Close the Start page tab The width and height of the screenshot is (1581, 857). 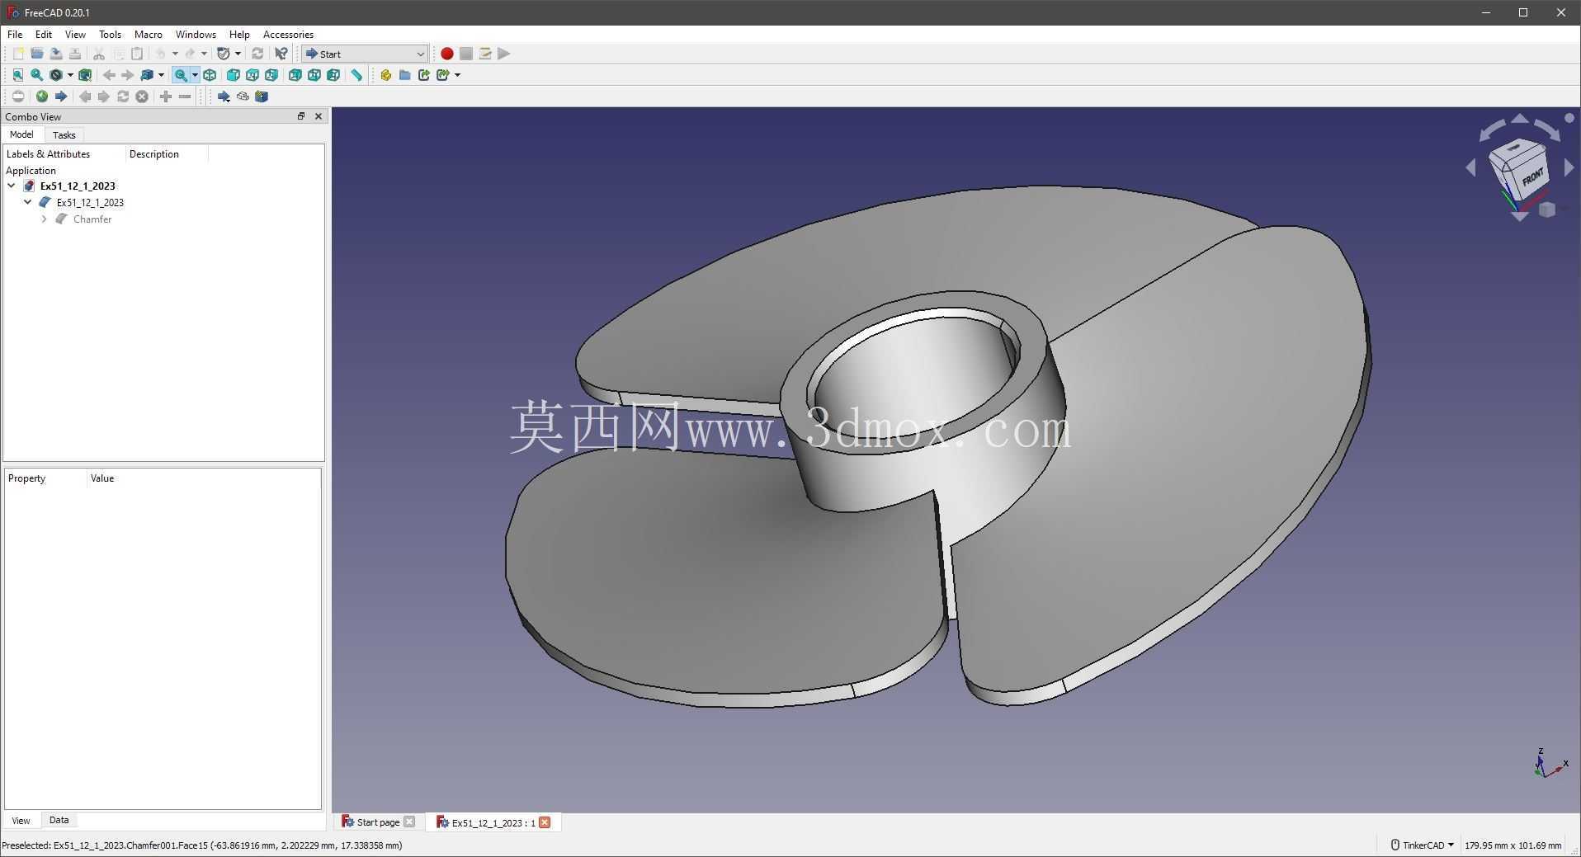point(409,822)
